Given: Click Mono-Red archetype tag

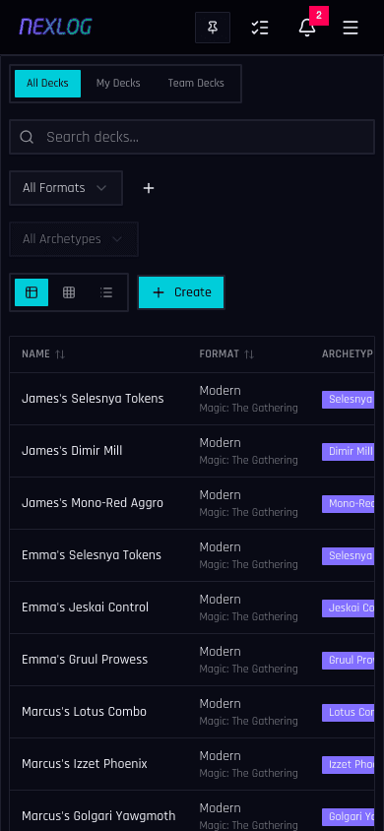Looking at the screenshot, I should point(348,503).
